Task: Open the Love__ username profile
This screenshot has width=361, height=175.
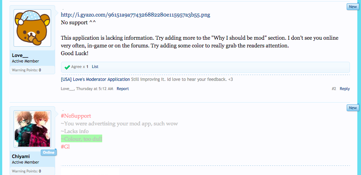Action: (20, 56)
